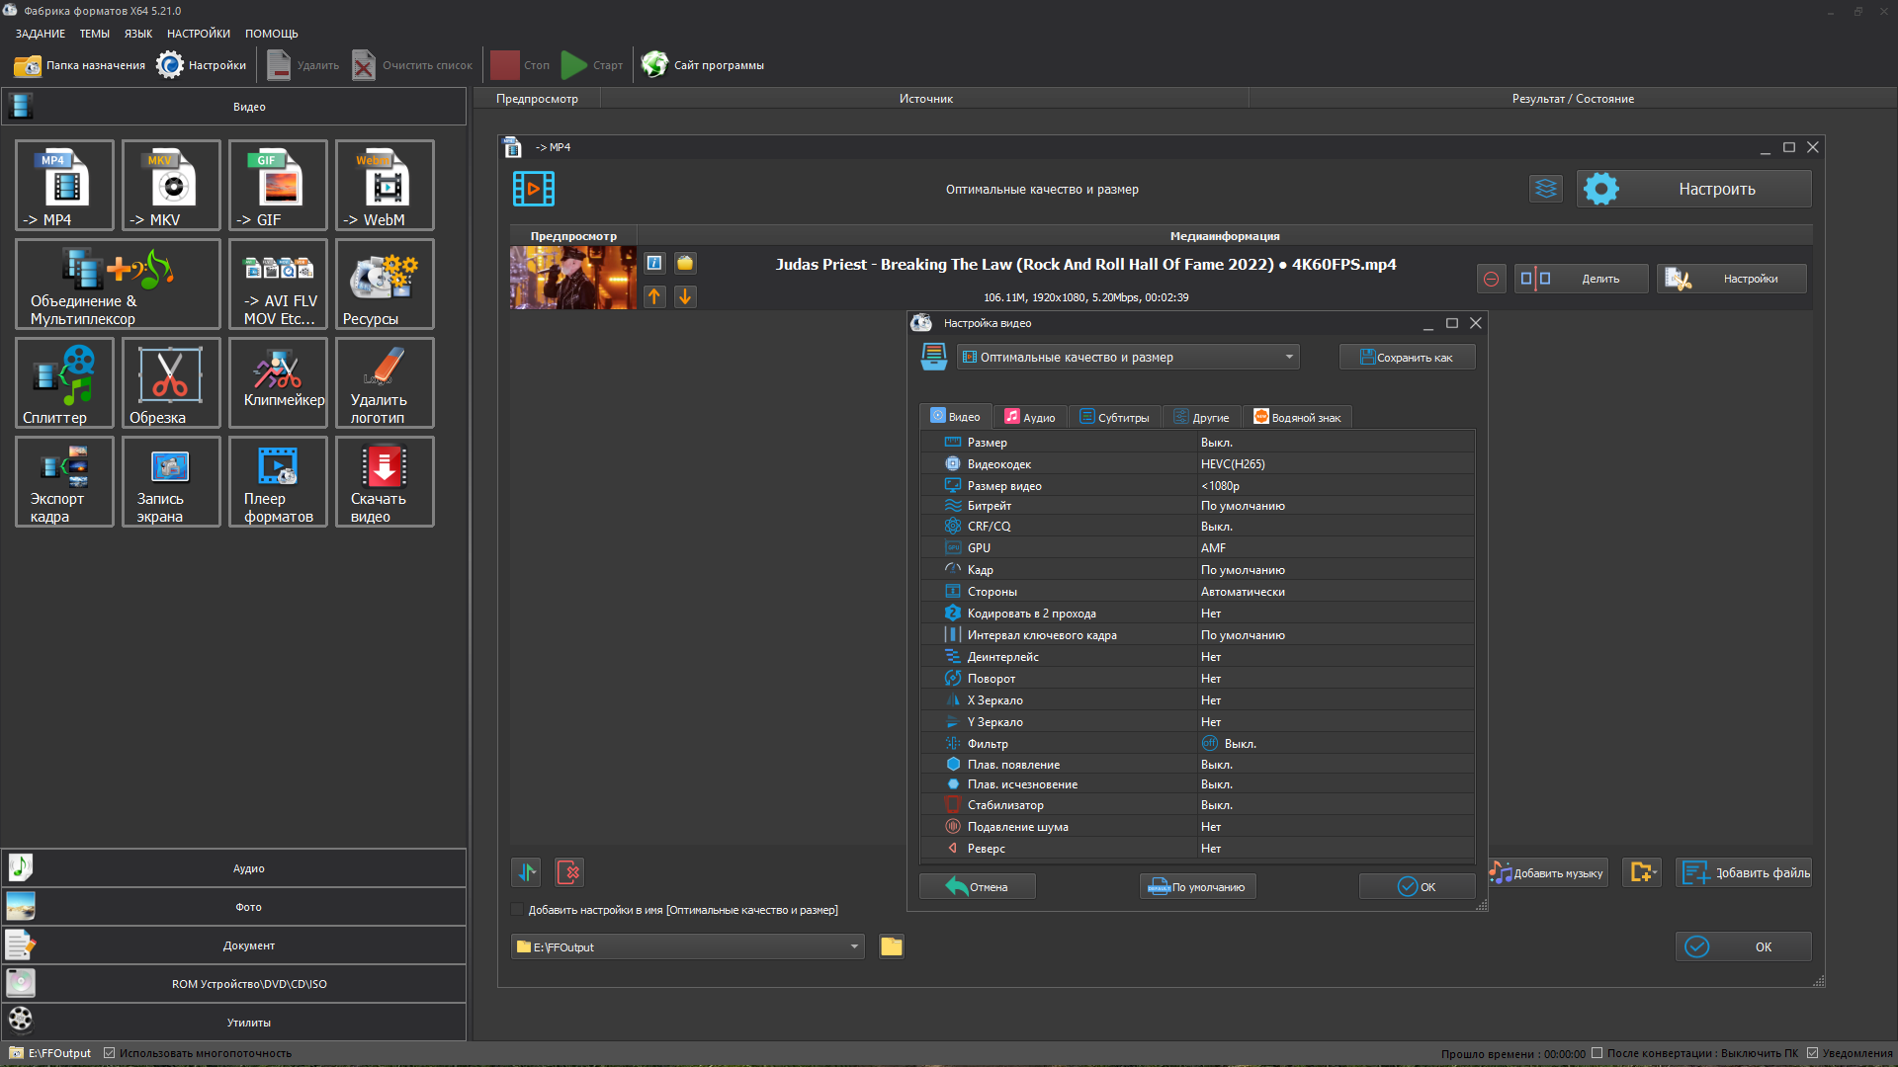This screenshot has height=1067, width=1898.
Task: Move file up with orange arrow
Action: (654, 296)
